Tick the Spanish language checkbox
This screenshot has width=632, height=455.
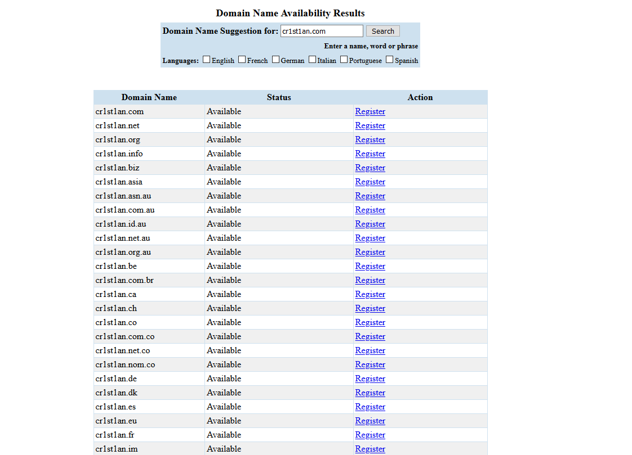click(x=389, y=60)
